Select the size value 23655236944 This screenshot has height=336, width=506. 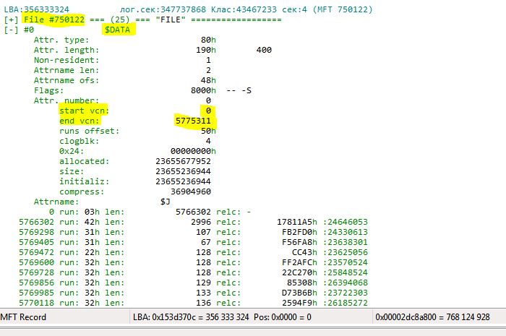183,171
